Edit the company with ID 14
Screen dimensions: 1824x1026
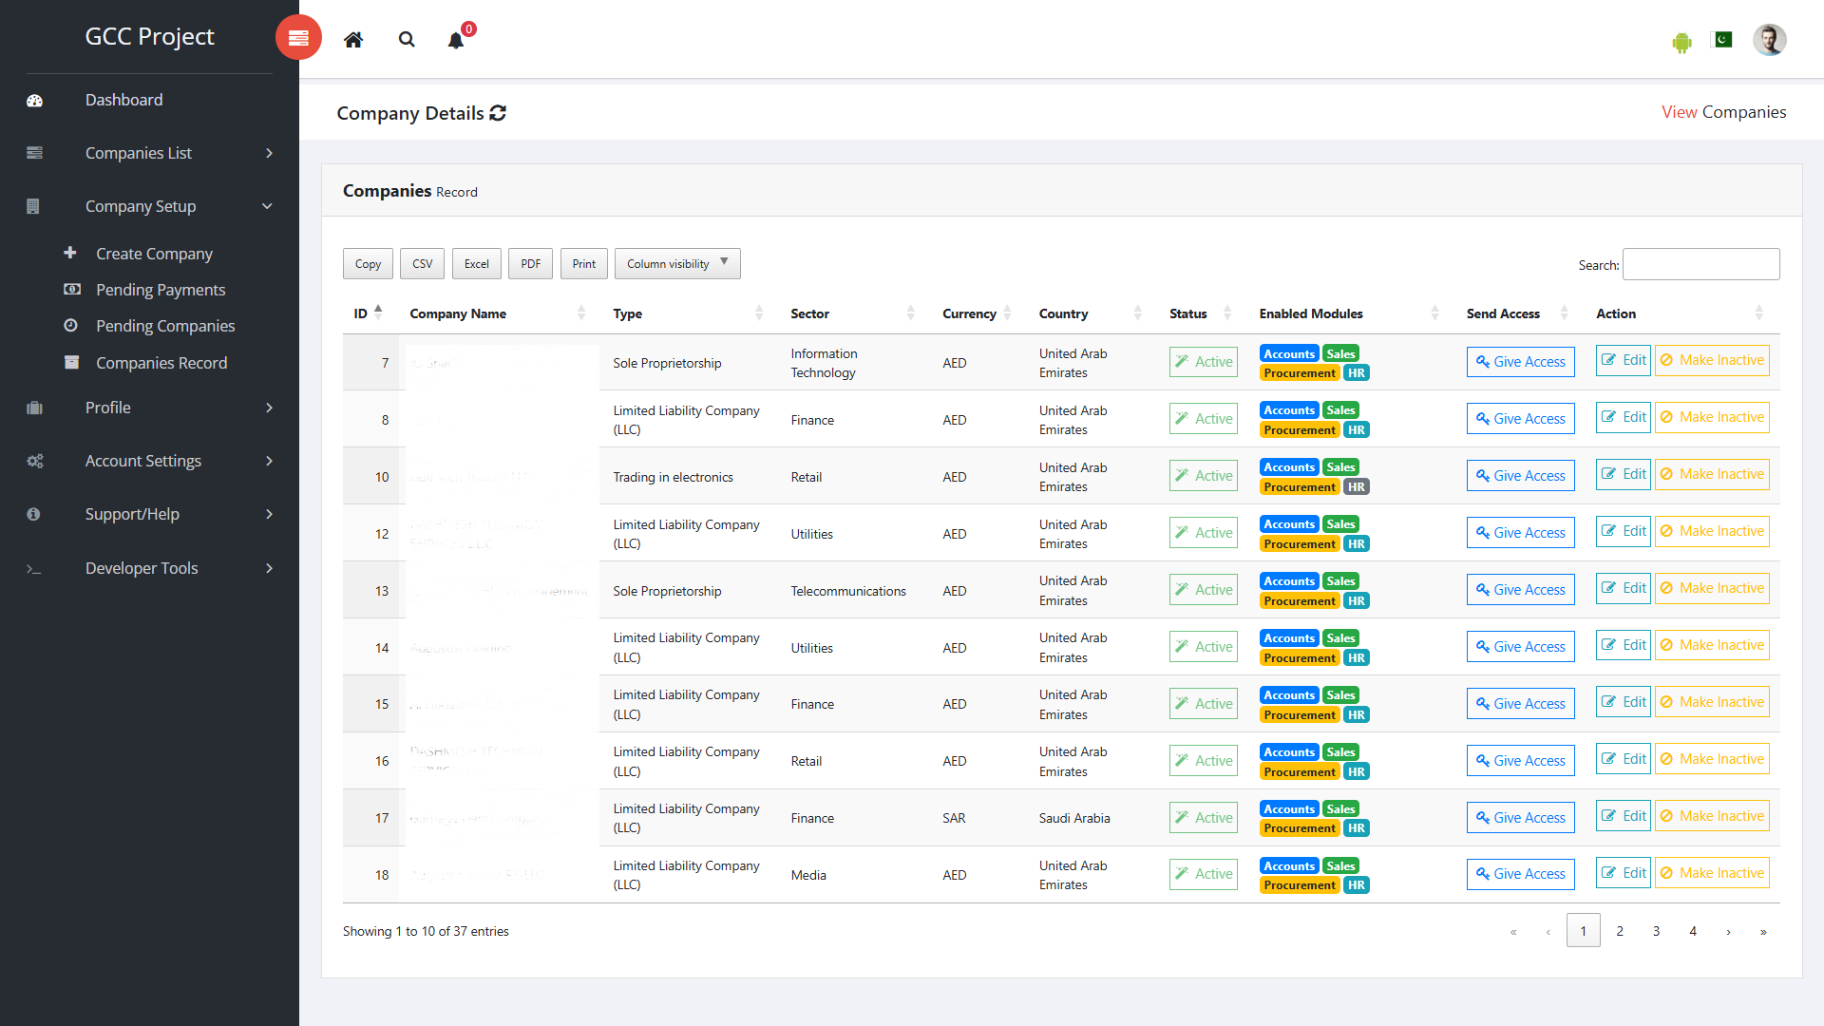[1623, 645]
